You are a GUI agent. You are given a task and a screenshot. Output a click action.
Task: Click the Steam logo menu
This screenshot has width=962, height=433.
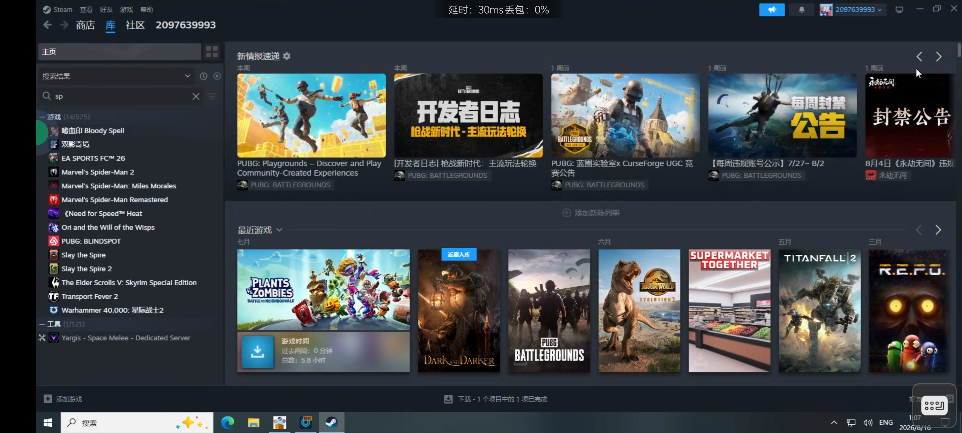click(x=57, y=10)
